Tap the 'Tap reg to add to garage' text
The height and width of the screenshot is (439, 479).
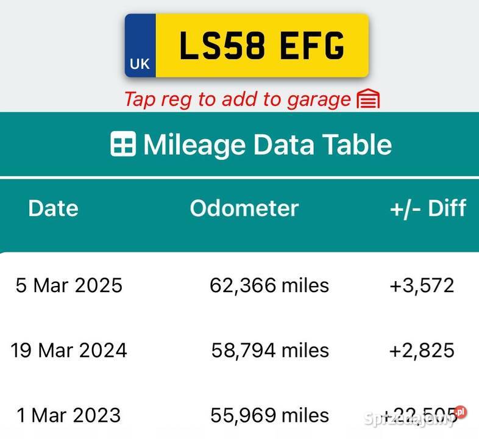(238, 99)
